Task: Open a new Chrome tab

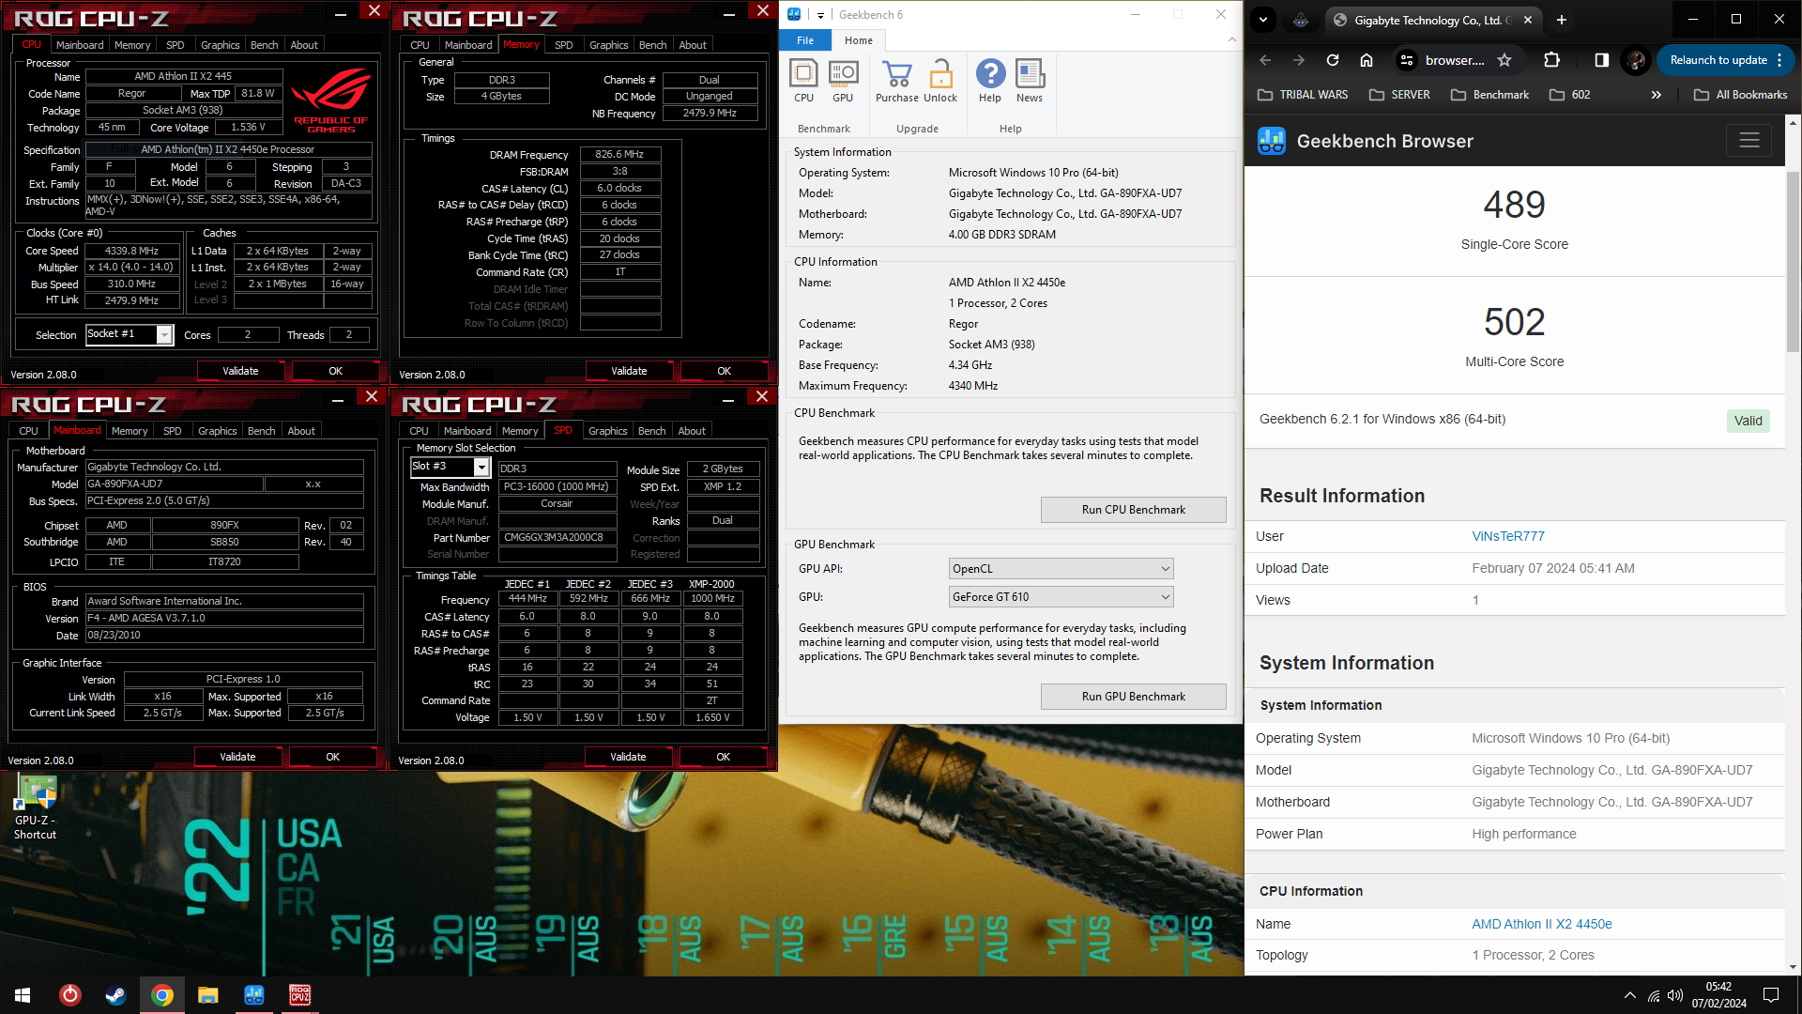Action: point(1562,20)
